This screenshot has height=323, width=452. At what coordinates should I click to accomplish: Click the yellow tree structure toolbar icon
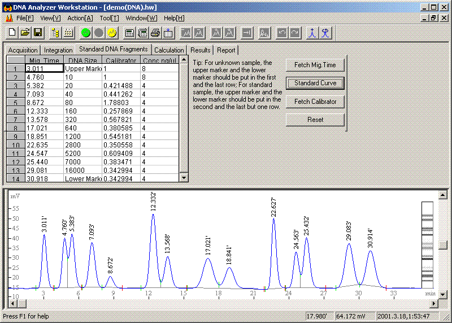click(x=55, y=33)
